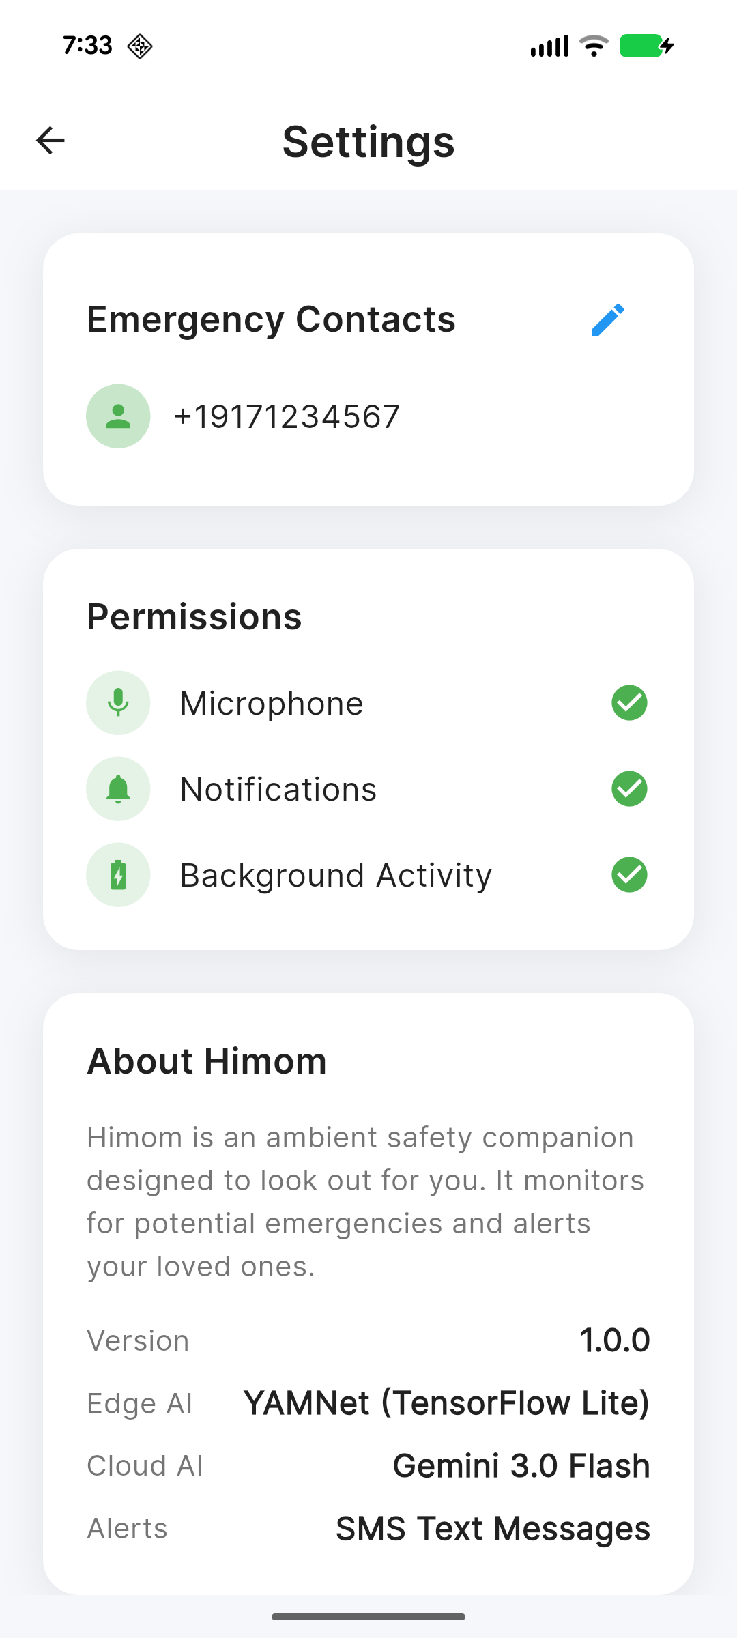Toggle the Background Activity checkmark
Screen dimensions: 737x1638
[629, 875]
